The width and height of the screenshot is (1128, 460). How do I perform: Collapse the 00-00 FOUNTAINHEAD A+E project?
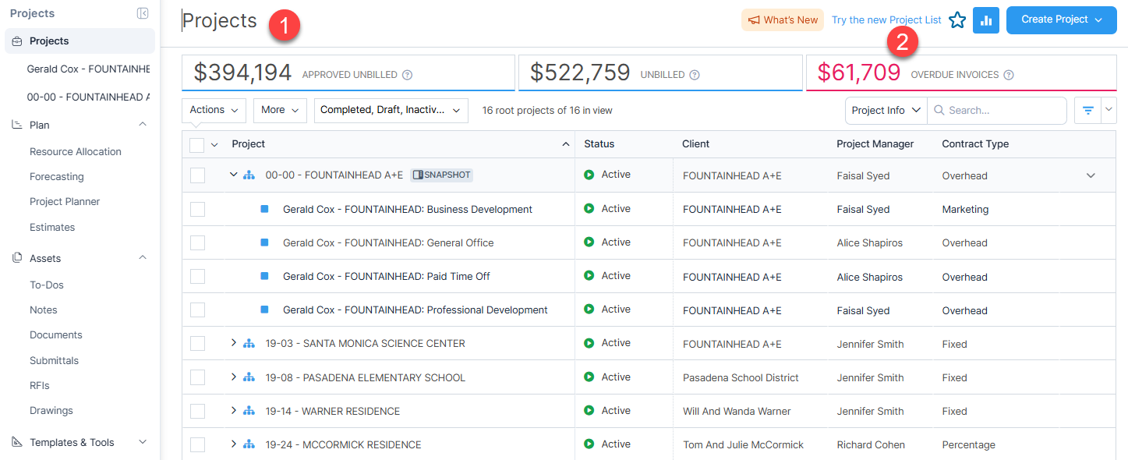(233, 175)
